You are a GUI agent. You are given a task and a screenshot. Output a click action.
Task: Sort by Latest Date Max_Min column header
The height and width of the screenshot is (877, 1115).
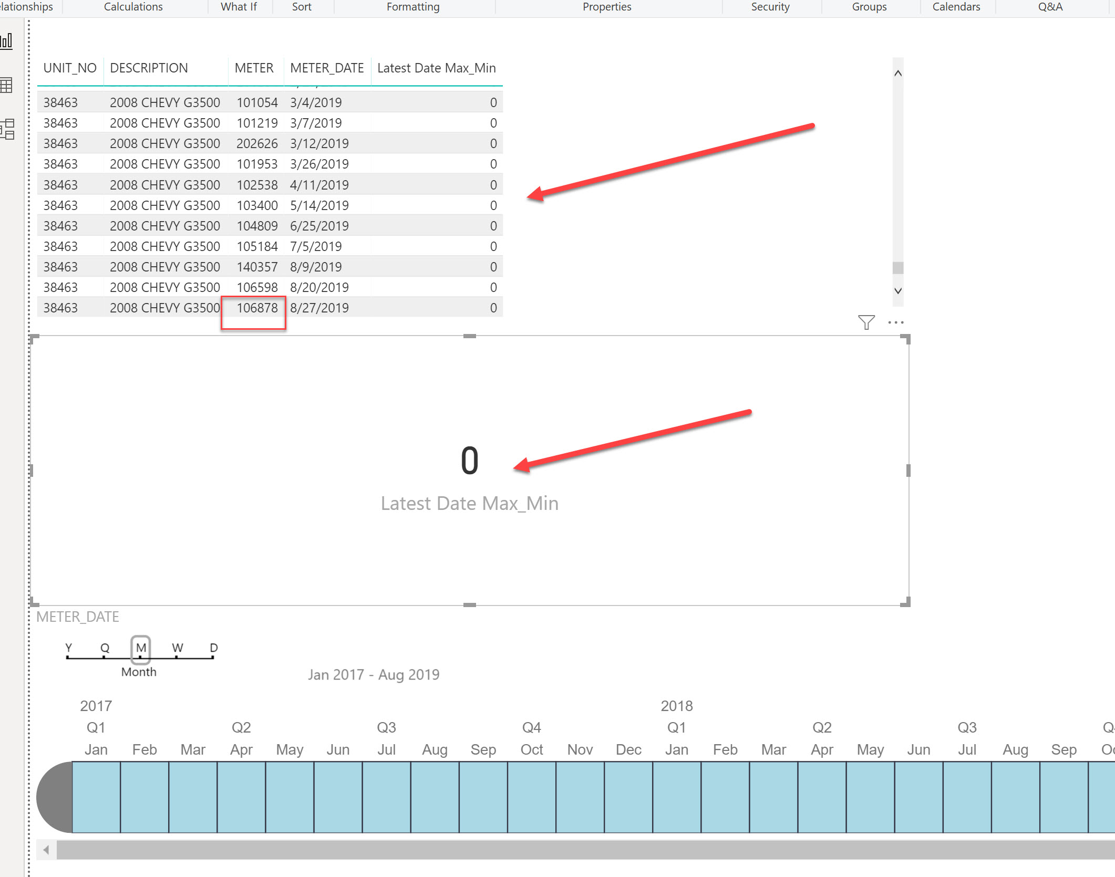coord(437,68)
